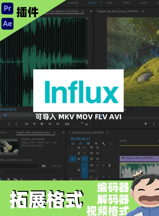Open Source monitor panel menu
The width and height of the screenshot is (159, 216).
pos(83,11)
